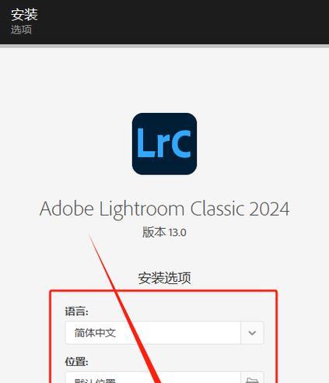Click the dark installer header bar

pos(164,22)
